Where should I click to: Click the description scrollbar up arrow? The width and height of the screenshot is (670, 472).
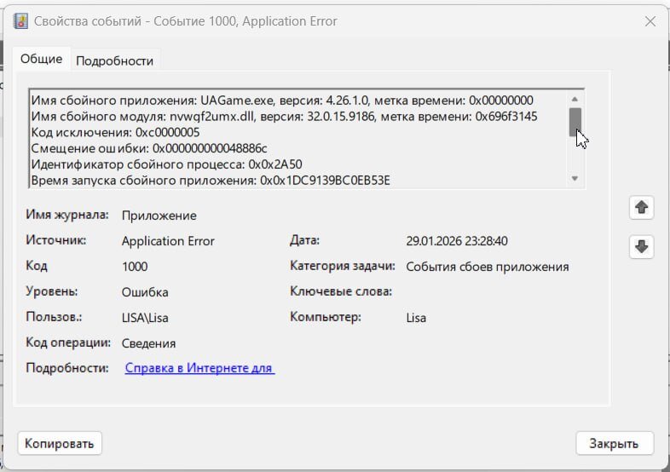tap(575, 99)
